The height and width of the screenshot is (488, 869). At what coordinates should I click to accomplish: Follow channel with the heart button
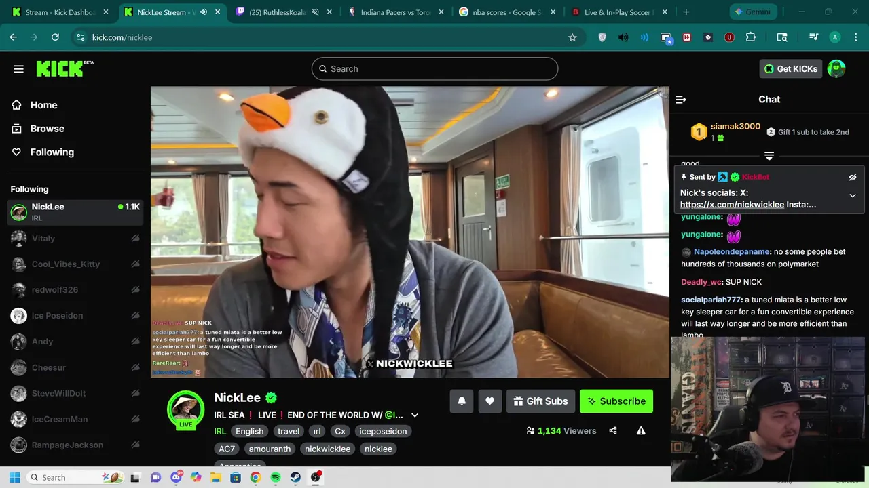(489, 401)
